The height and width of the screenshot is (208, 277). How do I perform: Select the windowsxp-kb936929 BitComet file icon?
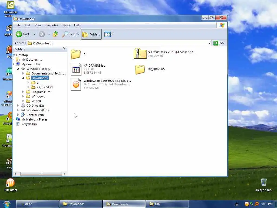[x=76, y=84]
